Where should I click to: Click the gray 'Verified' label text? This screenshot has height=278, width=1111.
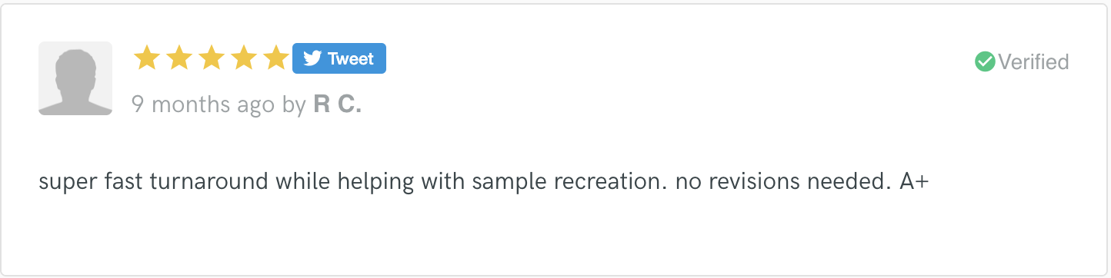click(x=1033, y=61)
